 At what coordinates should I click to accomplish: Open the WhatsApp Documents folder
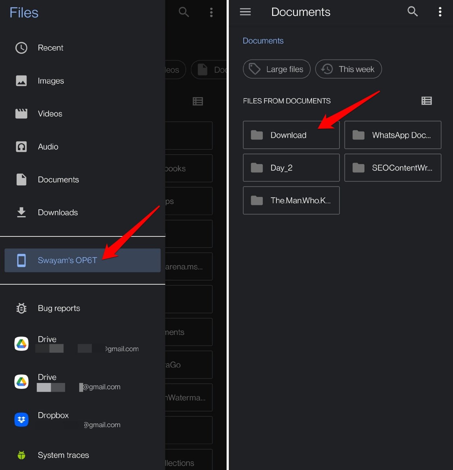tap(392, 135)
